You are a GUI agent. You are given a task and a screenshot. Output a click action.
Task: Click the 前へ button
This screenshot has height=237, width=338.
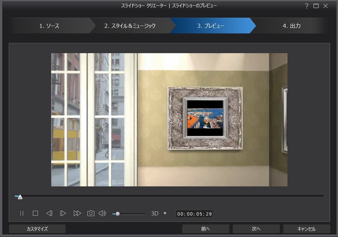click(205, 229)
